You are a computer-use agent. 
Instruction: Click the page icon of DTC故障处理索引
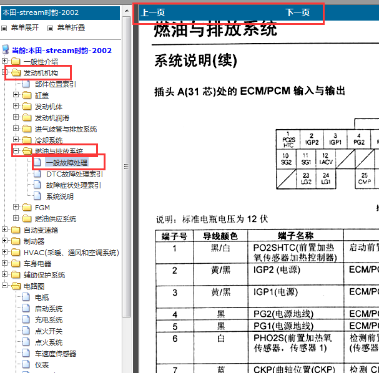coord(37,173)
